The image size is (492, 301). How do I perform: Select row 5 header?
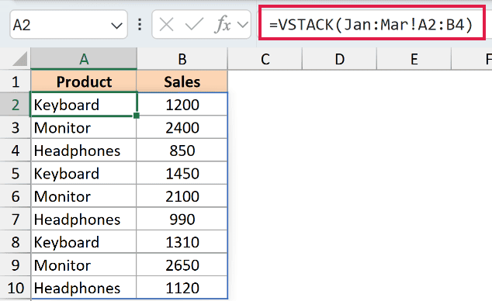[16, 174]
